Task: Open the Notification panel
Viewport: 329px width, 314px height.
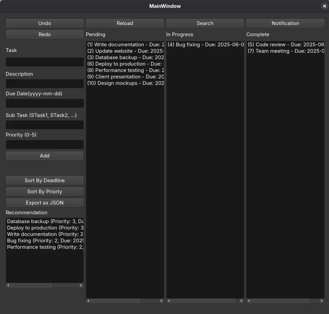Action: coord(285,23)
